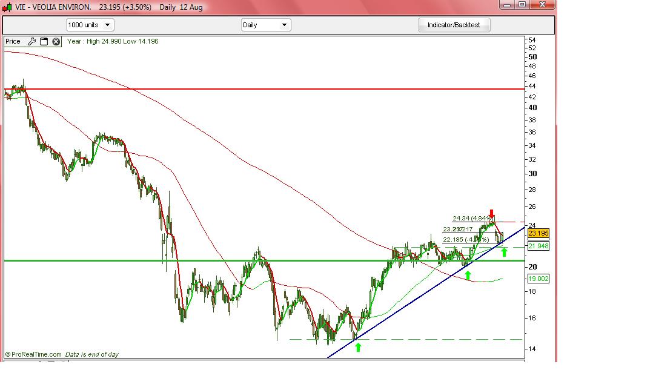Maximize the chart window
653x370 pixels.
pyautogui.click(x=522, y=5)
